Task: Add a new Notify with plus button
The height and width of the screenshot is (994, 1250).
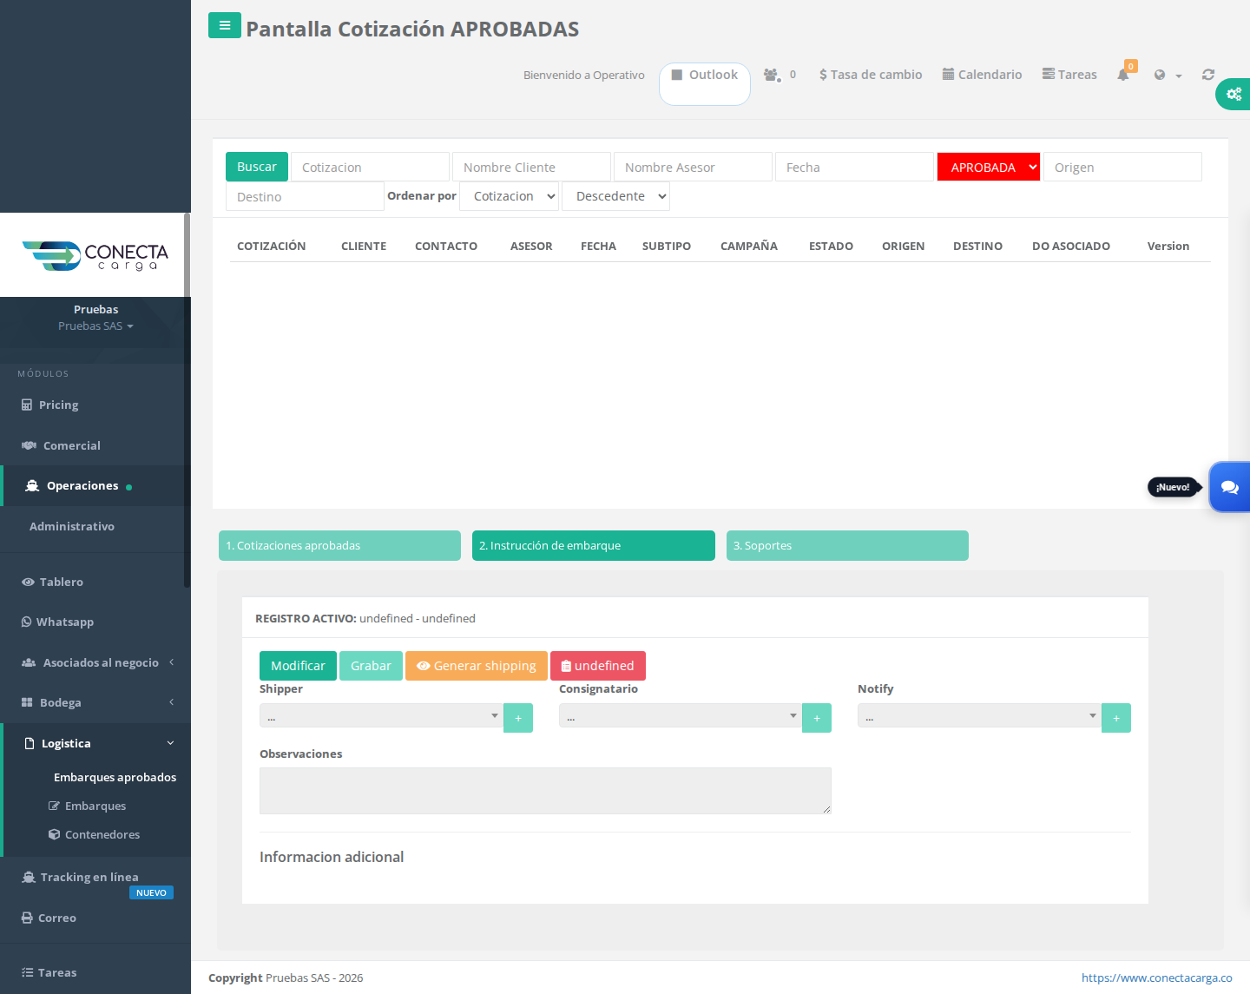Action: [x=1116, y=718]
